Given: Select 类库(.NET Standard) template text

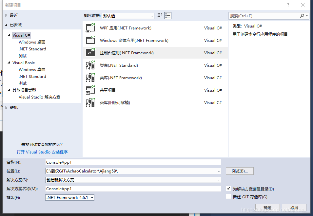Looking at the screenshot, I should pyautogui.click(x=119, y=65).
